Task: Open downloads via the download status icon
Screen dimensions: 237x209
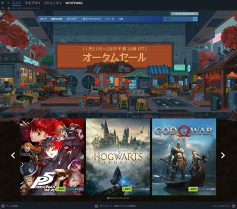Action: pos(96,206)
